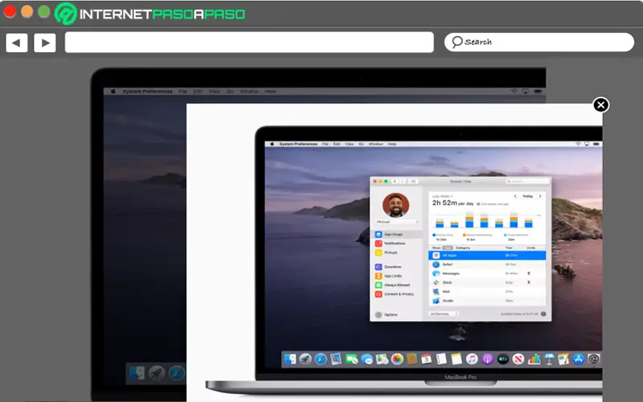Viewport: 643px width, 402px height.
Task: Select the Mail row in usage list
Action: [x=487, y=292]
